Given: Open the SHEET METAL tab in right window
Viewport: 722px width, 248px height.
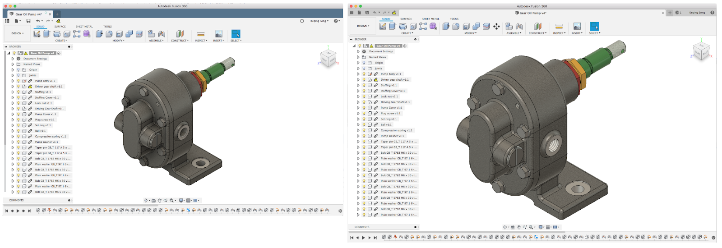Looking at the screenshot, I should [430, 19].
